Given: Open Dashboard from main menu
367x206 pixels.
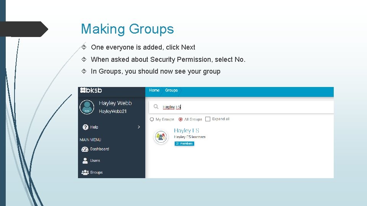Looking at the screenshot, I should coord(99,149).
